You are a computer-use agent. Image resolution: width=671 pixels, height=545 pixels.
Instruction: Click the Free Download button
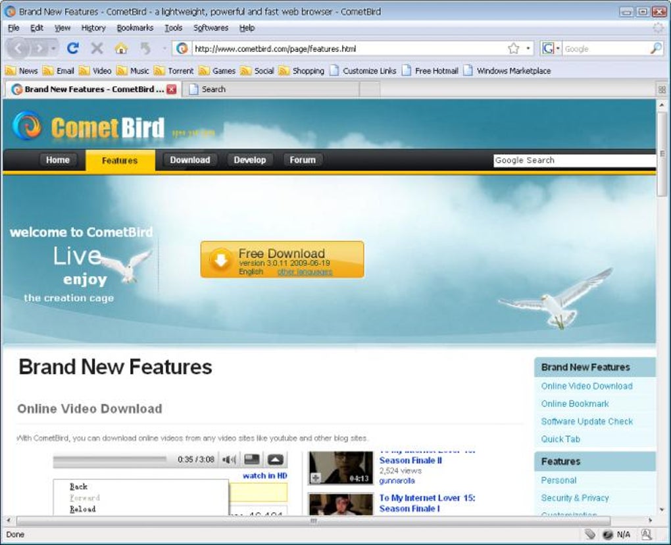point(282,259)
